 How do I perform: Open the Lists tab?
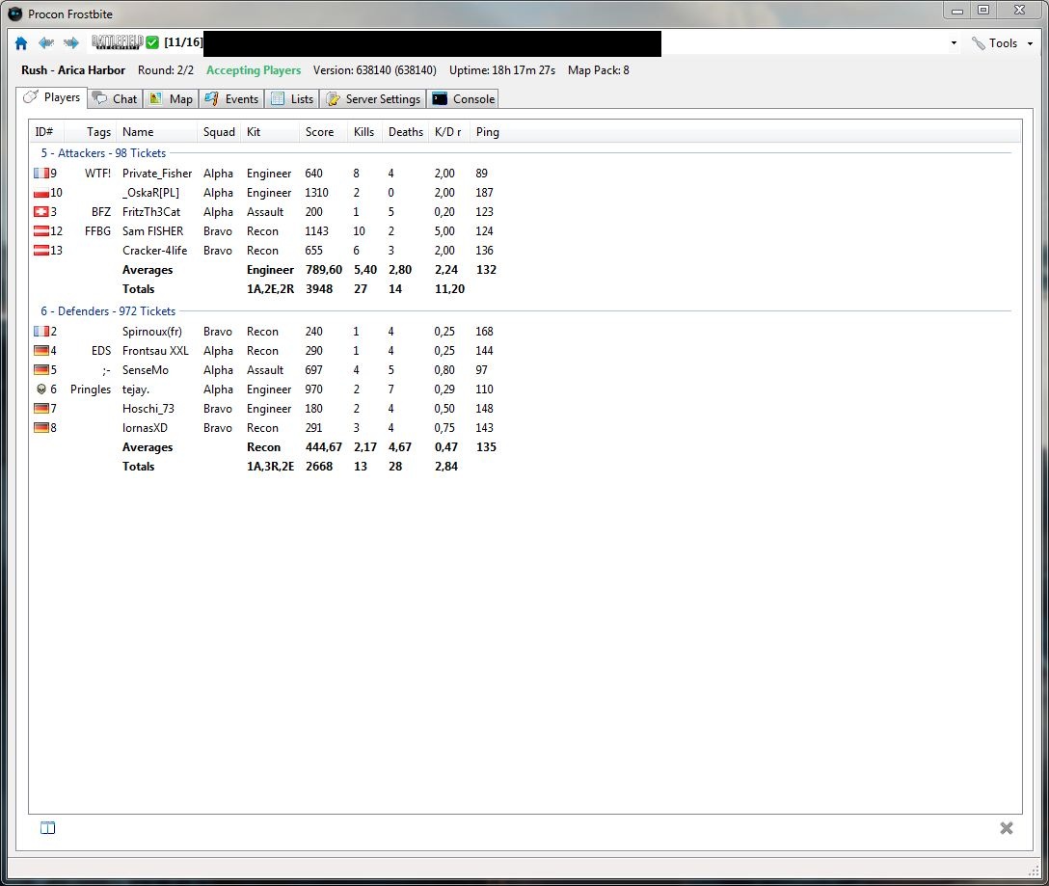pos(292,99)
